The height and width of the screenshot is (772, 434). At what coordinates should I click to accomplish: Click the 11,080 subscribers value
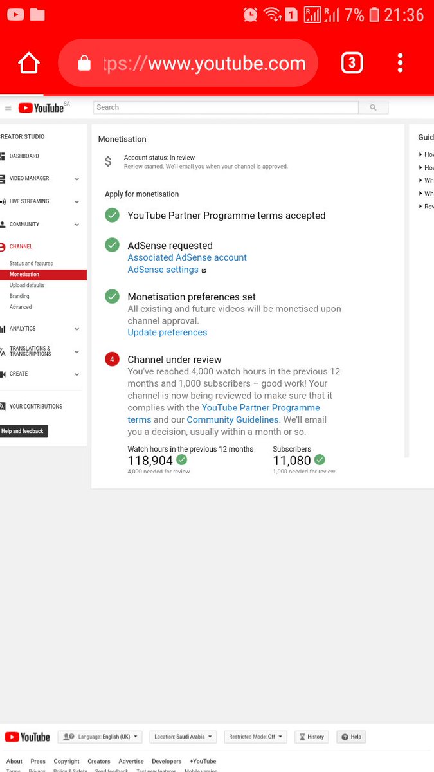[x=292, y=461]
